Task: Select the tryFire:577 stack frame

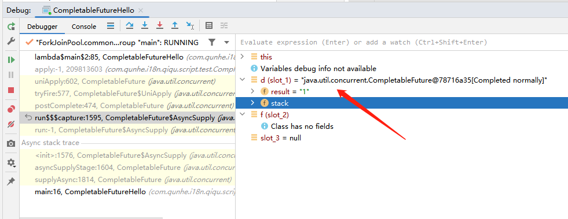Action: tap(127, 94)
